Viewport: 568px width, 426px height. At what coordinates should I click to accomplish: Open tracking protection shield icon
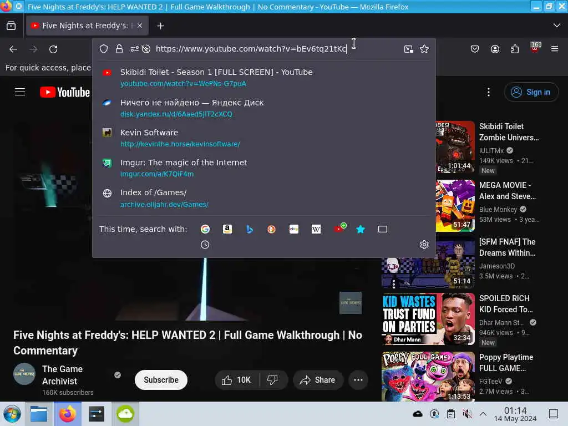(x=104, y=49)
